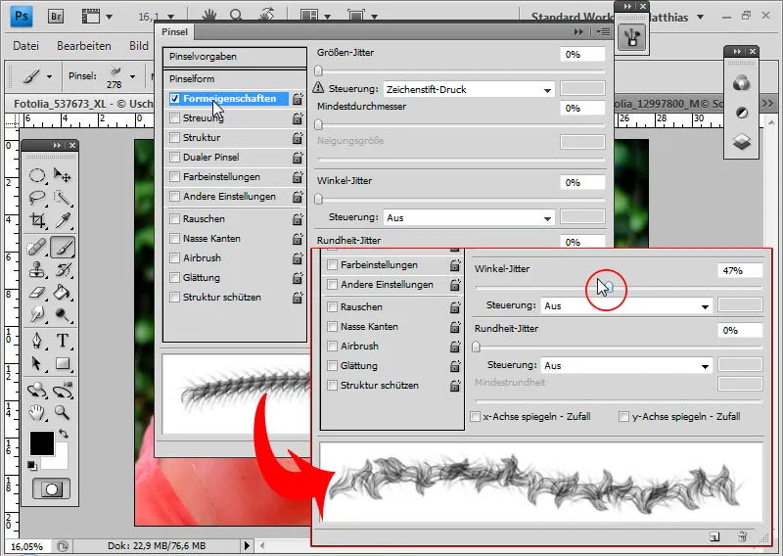Viewport: 783px width, 556px height.
Task: Click the lock icon beside Dualer Pinsel
Action: click(x=298, y=158)
